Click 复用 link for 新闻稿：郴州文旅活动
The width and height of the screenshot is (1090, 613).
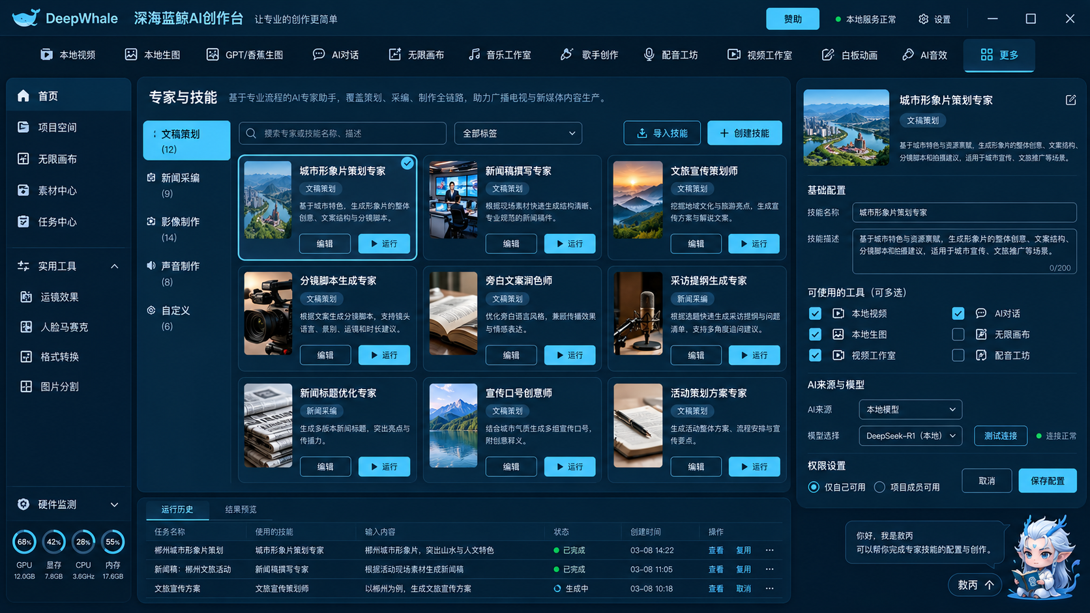click(743, 569)
